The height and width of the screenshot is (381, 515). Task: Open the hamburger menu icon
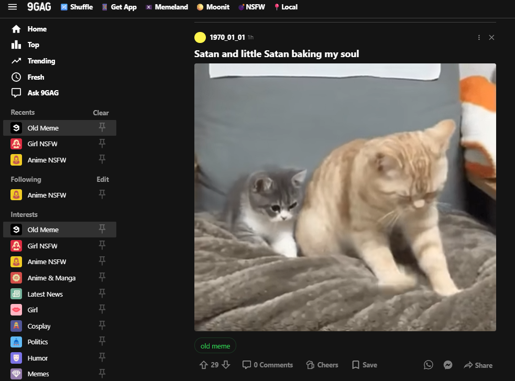[13, 7]
